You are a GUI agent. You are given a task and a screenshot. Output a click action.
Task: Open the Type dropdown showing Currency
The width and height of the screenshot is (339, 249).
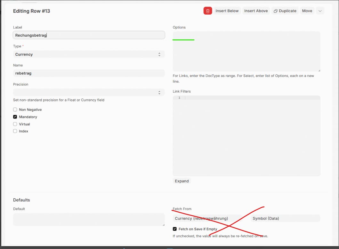(x=89, y=54)
